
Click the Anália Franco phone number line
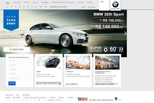click(106, 76)
